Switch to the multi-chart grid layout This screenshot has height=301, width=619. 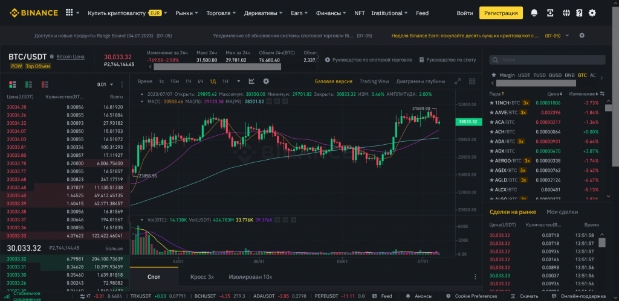click(471, 81)
